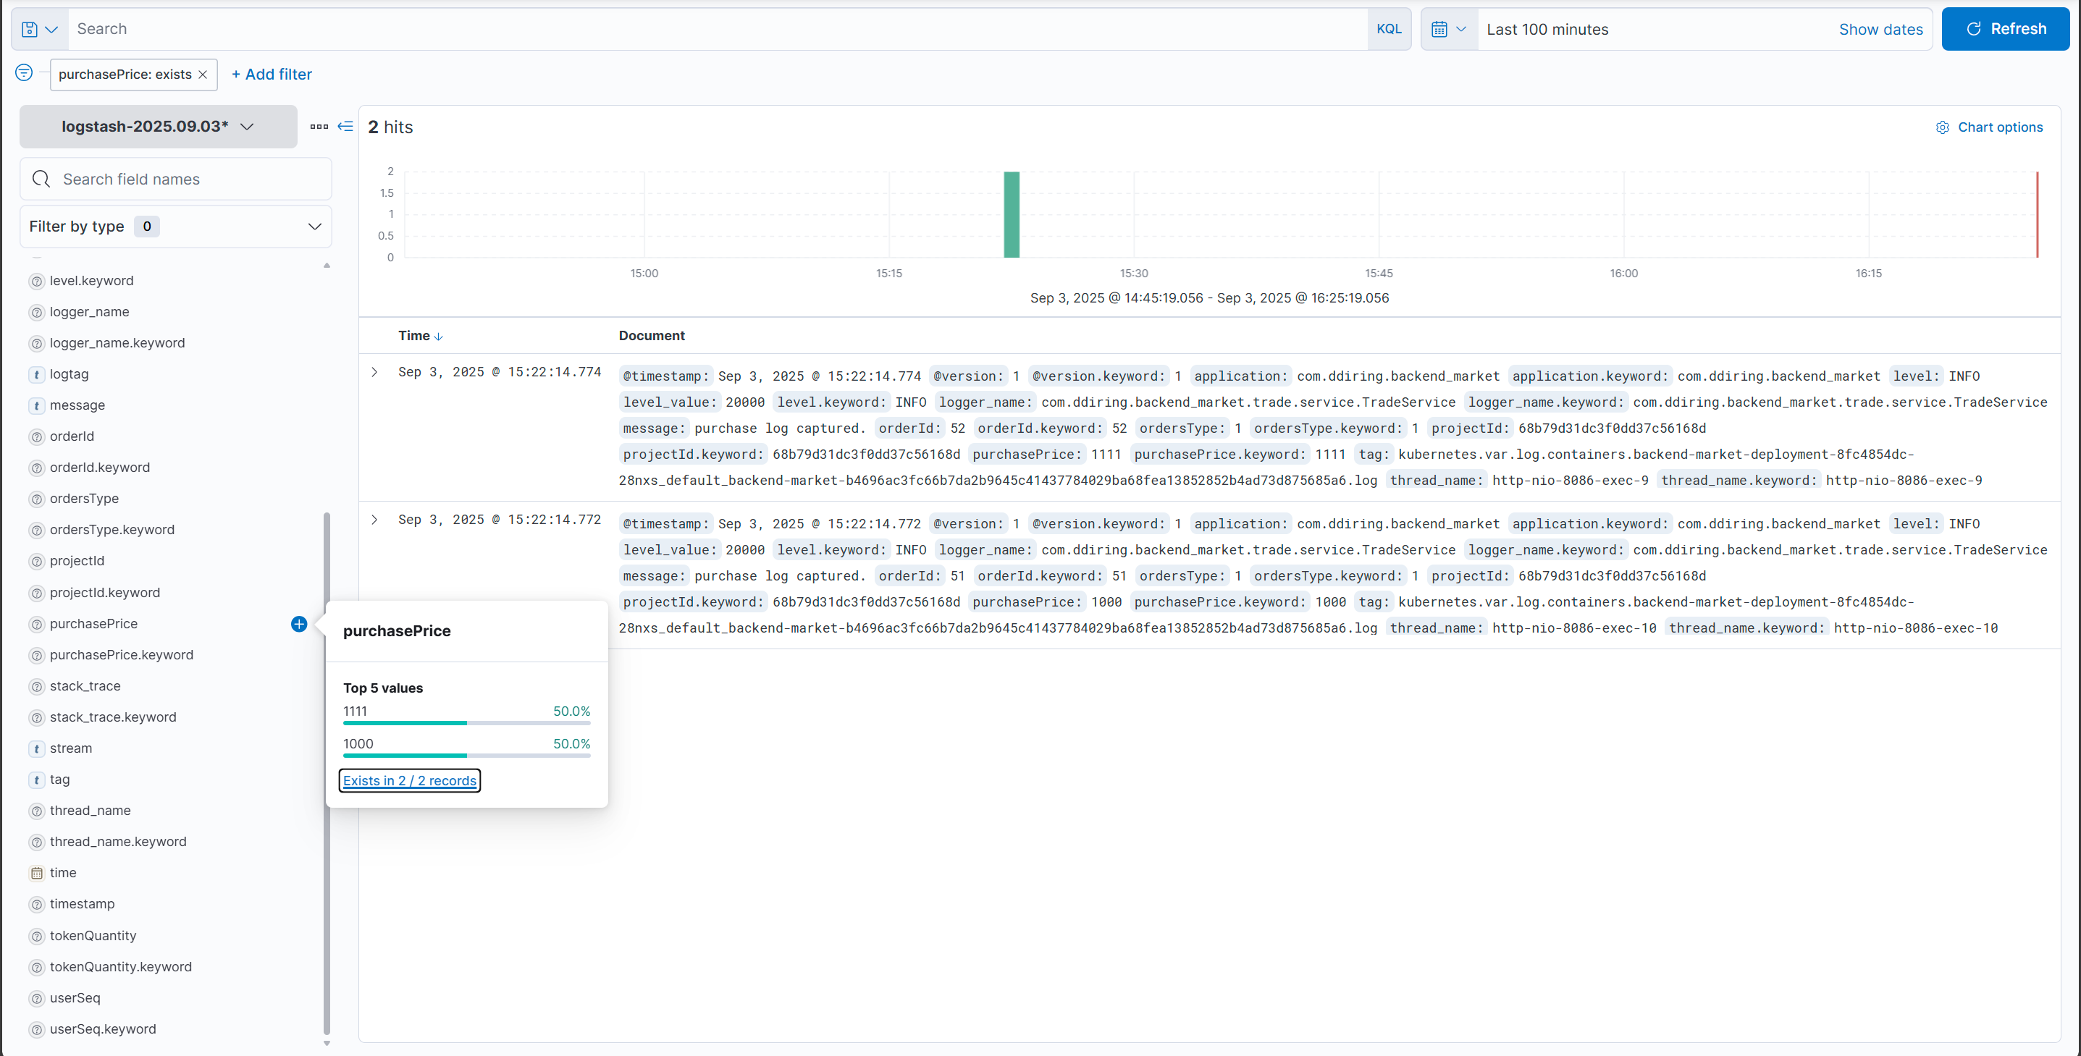Toggle KQL query language switch
The width and height of the screenshot is (2081, 1056).
coord(1389,29)
